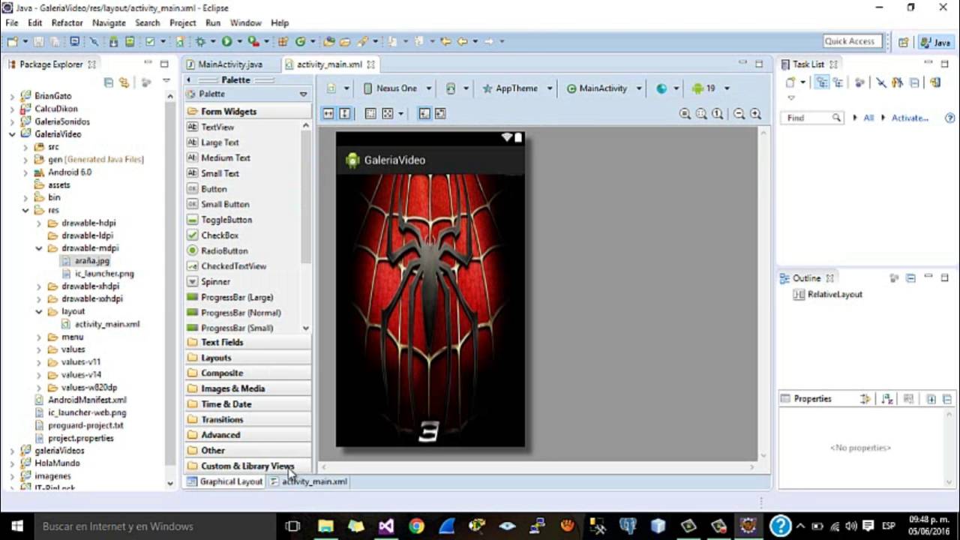Open Google Chrome from the taskbar

click(x=416, y=526)
